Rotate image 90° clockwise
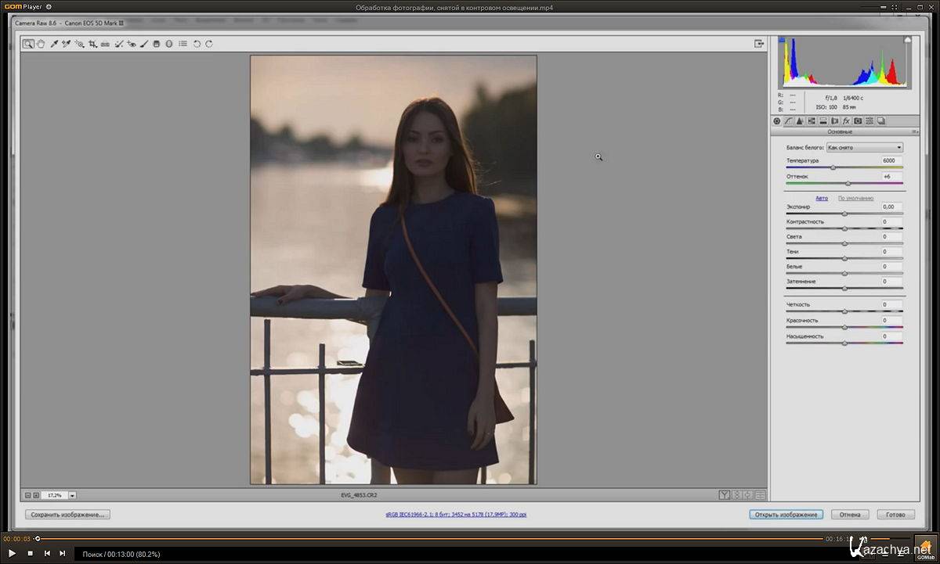 click(x=209, y=44)
